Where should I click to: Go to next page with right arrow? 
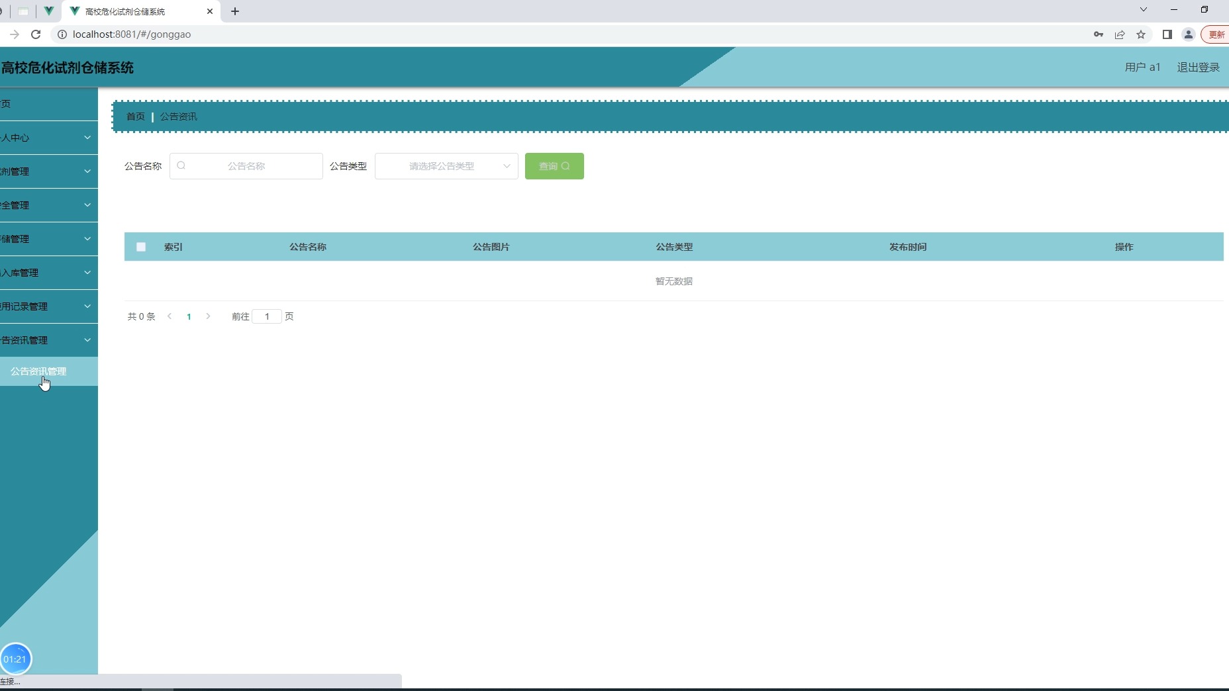tap(208, 316)
